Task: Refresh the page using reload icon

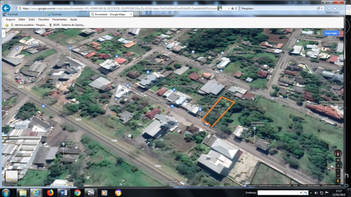Action: point(236,8)
